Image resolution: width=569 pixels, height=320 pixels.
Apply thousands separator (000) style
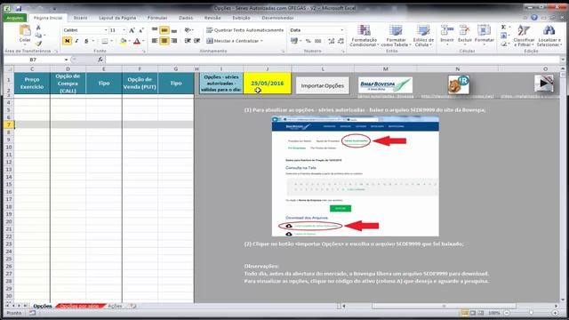(318, 41)
